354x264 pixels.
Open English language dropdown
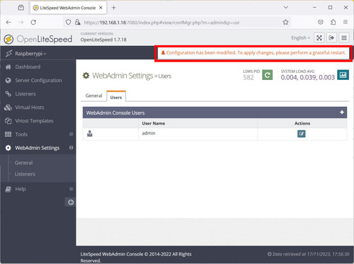click(x=300, y=38)
